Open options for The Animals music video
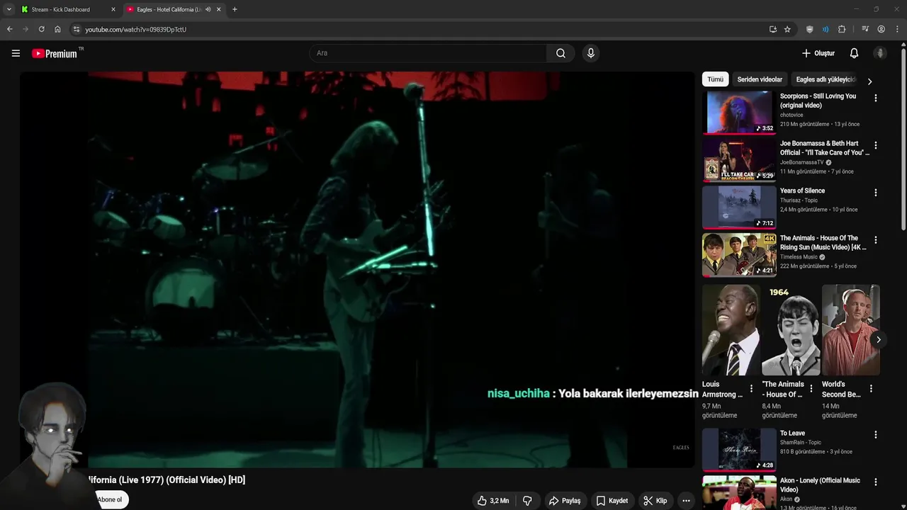Image resolution: width=907 pixels, height=510 pixels. (875, 240)
